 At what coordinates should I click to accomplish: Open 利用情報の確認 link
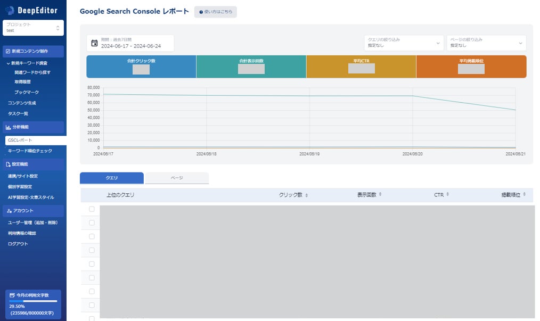(22, 234)
